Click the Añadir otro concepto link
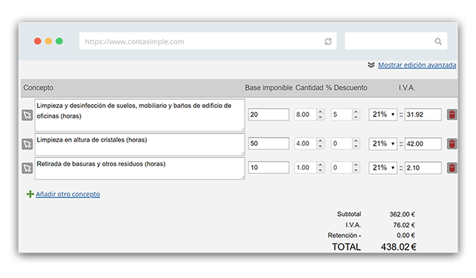This screenshot has height=278, width=476. (x=68, y=194)
